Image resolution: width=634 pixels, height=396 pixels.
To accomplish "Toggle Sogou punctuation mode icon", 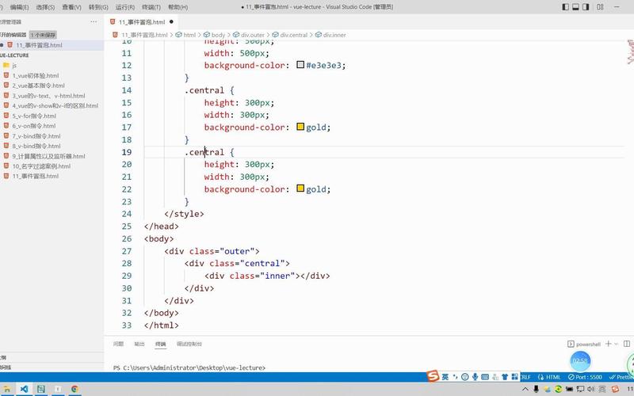I will 455,377.
